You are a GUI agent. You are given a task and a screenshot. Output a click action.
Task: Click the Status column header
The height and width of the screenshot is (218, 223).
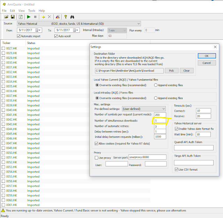tap(88, 43)
